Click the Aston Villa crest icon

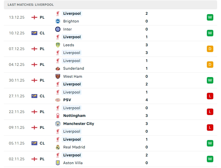tap(58, 163)
